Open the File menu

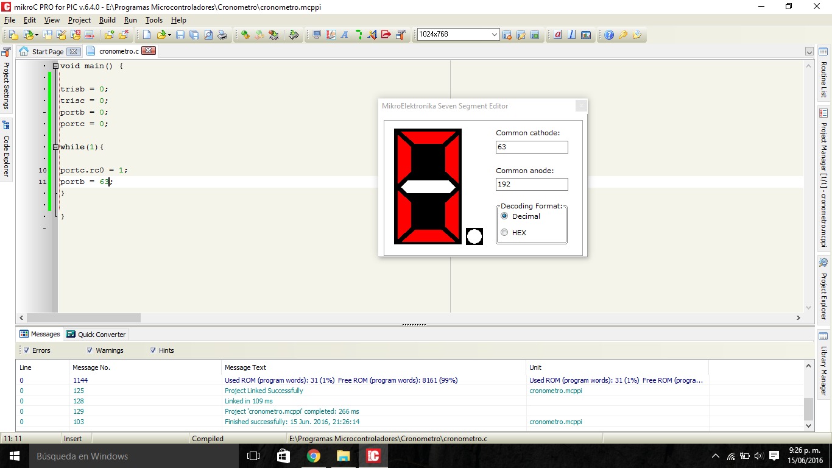(x=10, y=20)
